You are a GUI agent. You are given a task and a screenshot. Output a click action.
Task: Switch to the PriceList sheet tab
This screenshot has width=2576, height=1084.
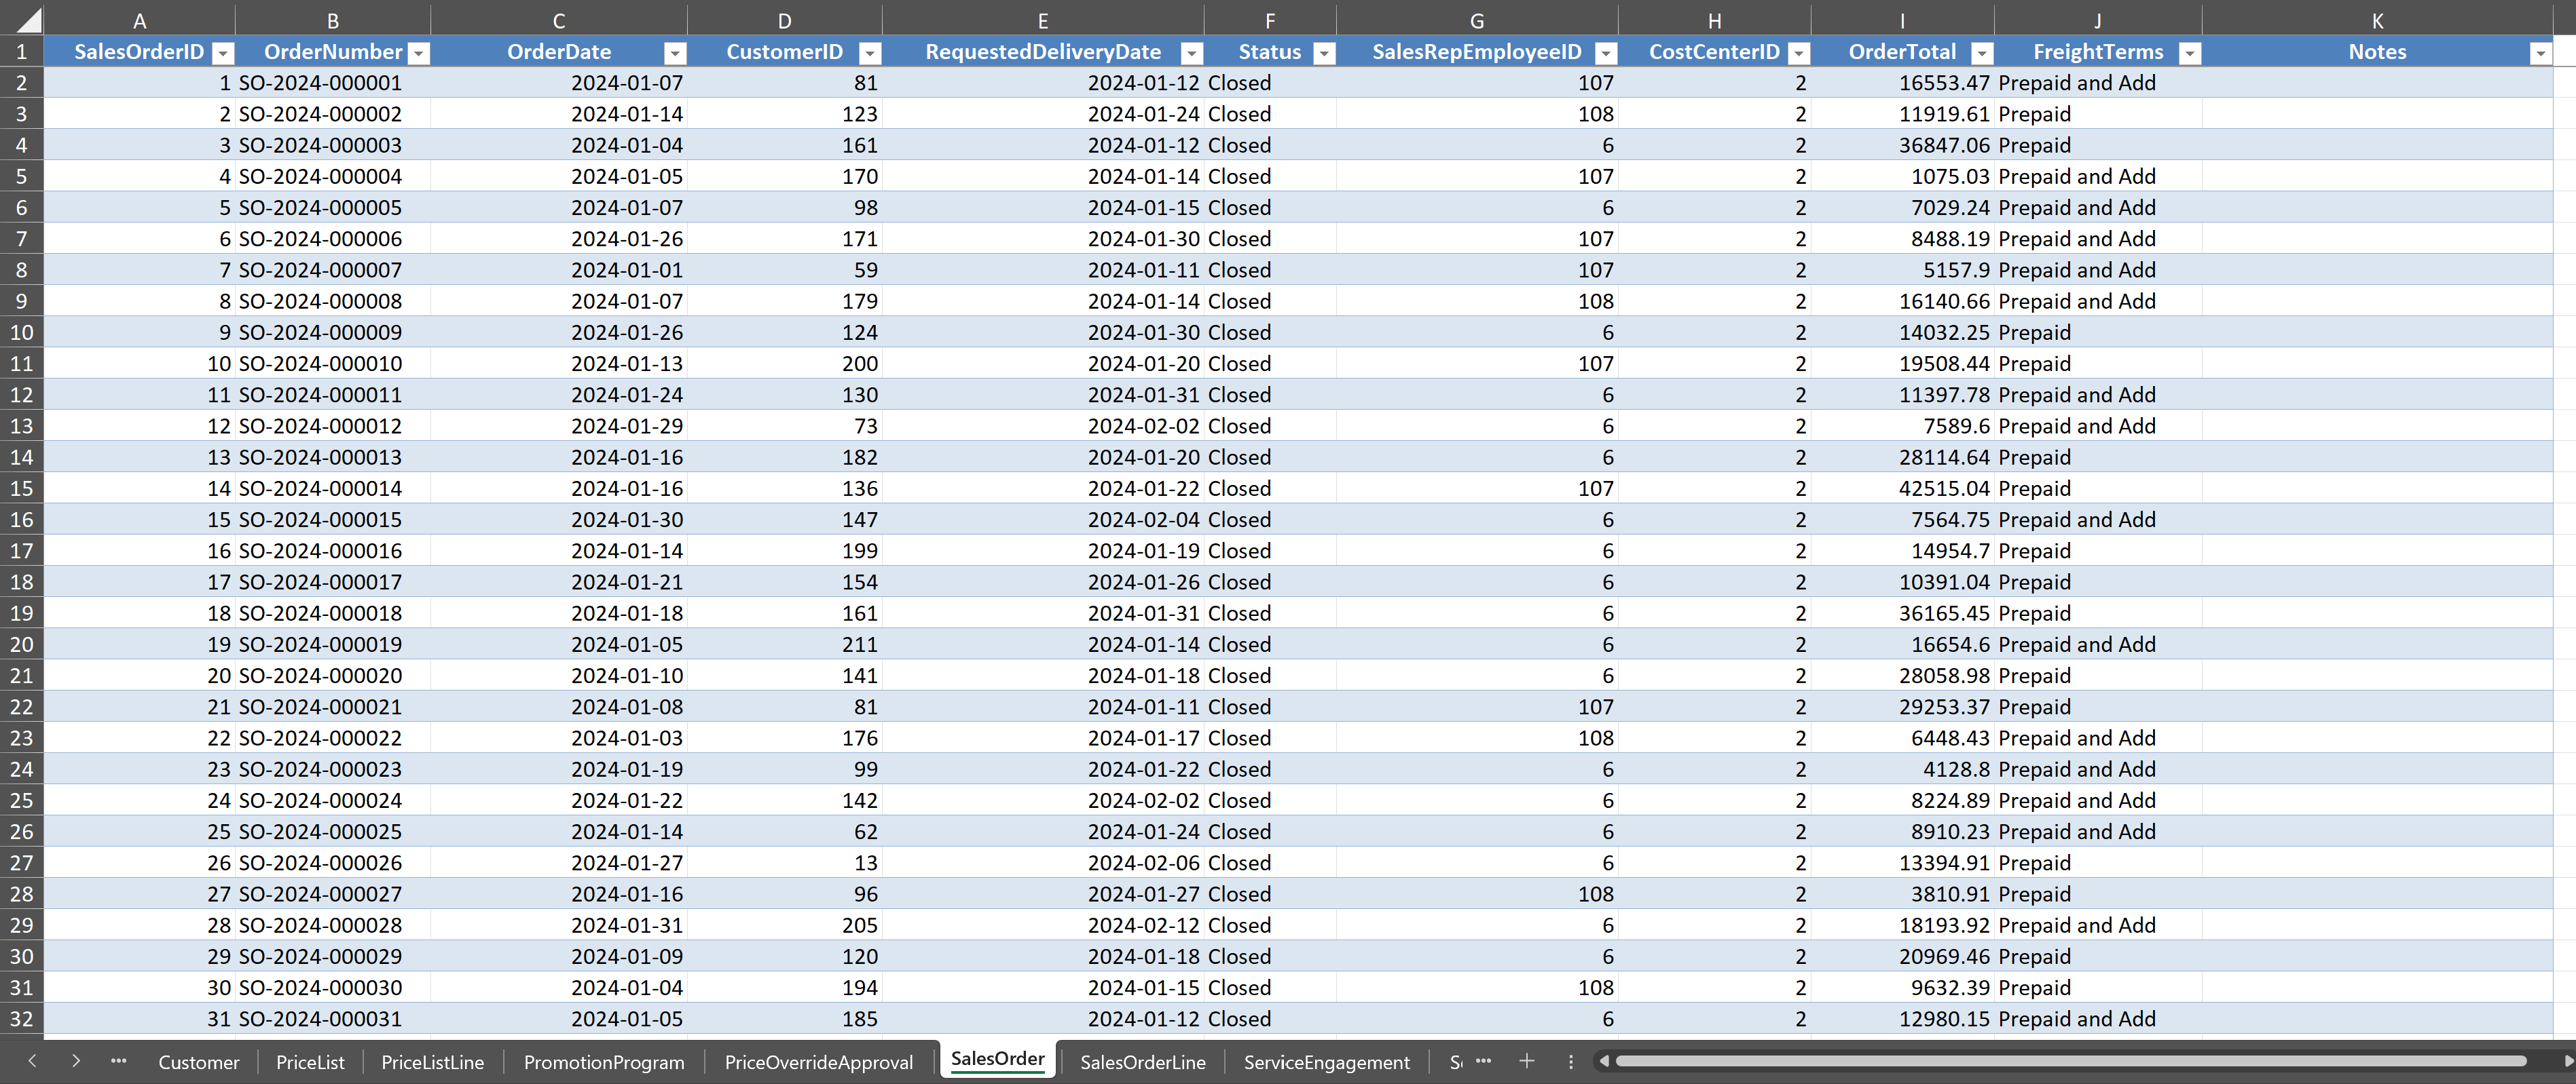(310, 1062)
